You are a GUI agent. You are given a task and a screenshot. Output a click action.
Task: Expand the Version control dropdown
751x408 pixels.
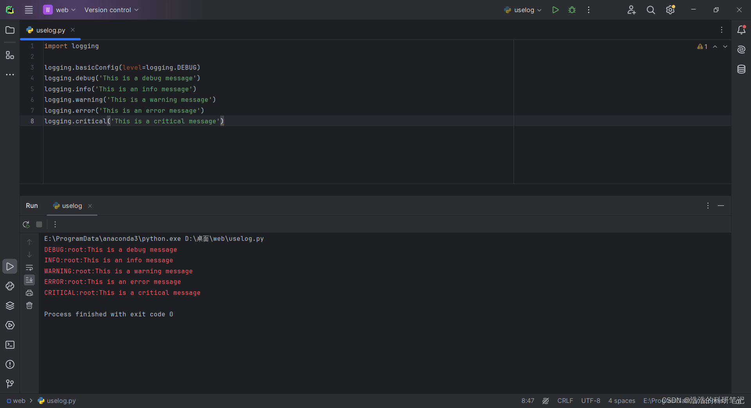111,10
